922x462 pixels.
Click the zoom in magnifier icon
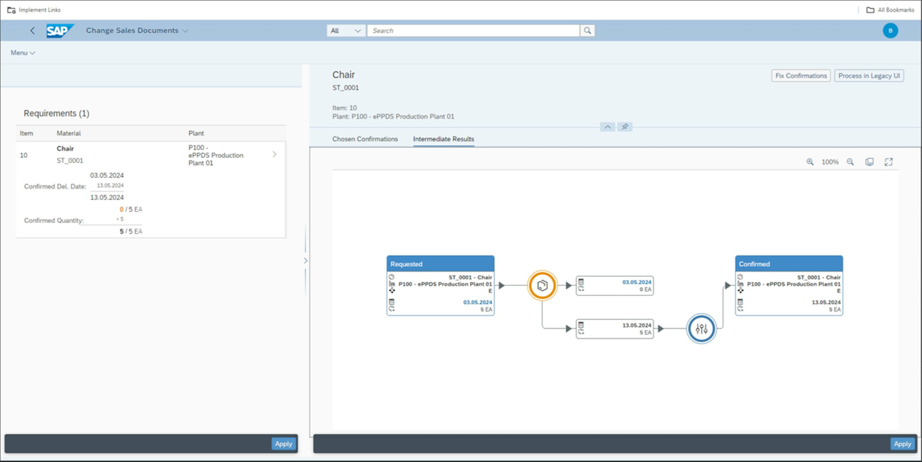click(x=810, y=162)
